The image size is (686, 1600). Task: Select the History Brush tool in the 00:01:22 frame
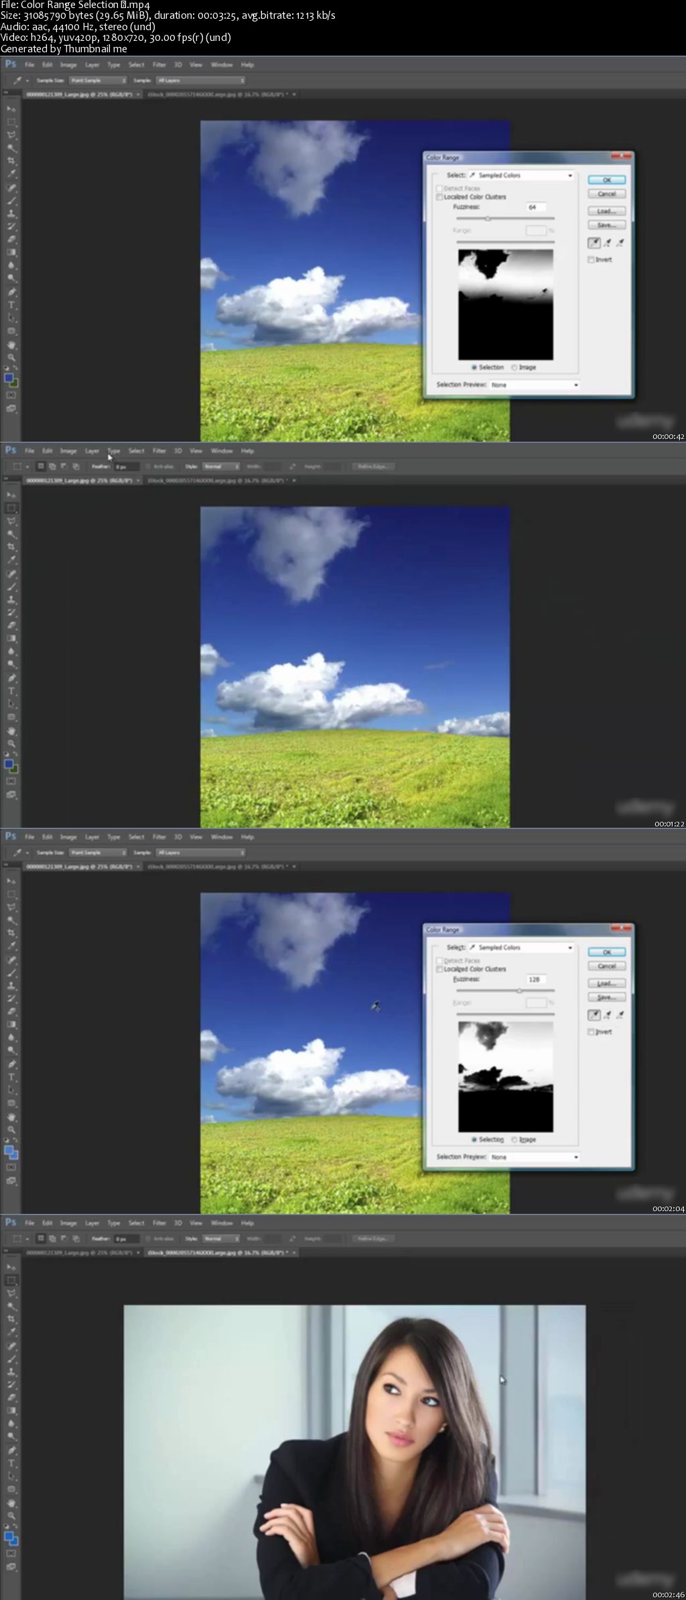[11, 613]
